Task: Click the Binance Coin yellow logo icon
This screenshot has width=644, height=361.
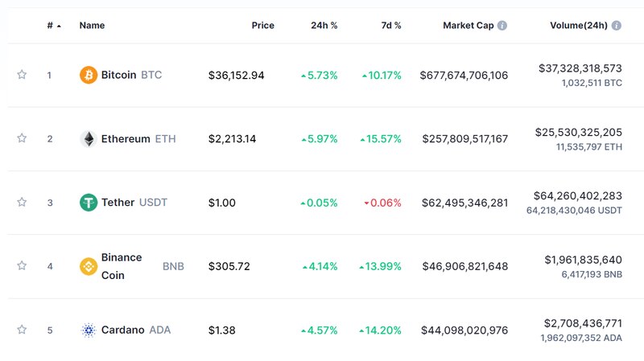Action: [89, 266]
